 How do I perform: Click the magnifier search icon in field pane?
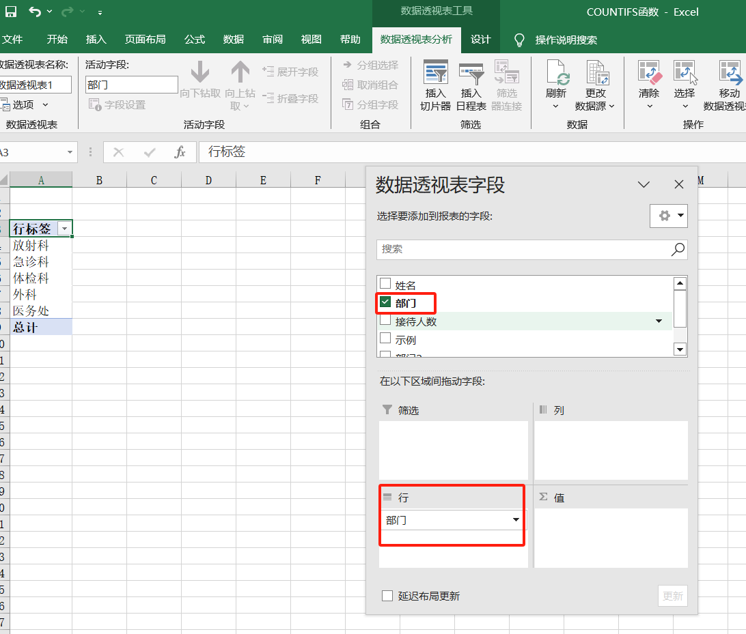[678, 249]
